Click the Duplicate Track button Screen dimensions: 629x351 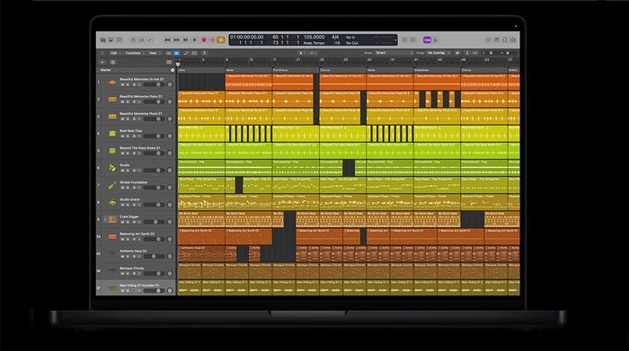tap(112, 62)
